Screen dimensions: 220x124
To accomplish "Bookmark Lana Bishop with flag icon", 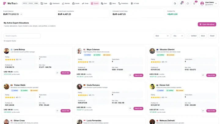I will [x=57, y=73].
